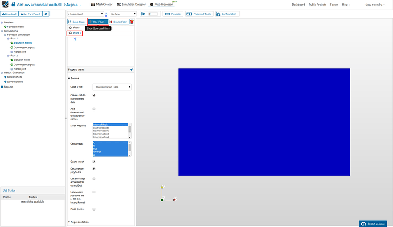Screen dimensions: 393x227
Task: Enable List timesteps according to controlDict
Action: point(94,179)
